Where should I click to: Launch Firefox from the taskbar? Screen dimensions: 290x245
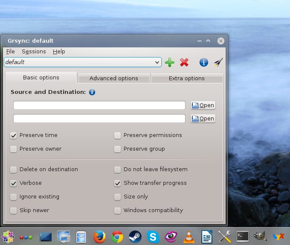[99, 236]
